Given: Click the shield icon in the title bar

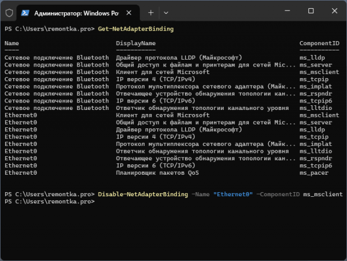Looking at the screenshot, I should (9, 13).
